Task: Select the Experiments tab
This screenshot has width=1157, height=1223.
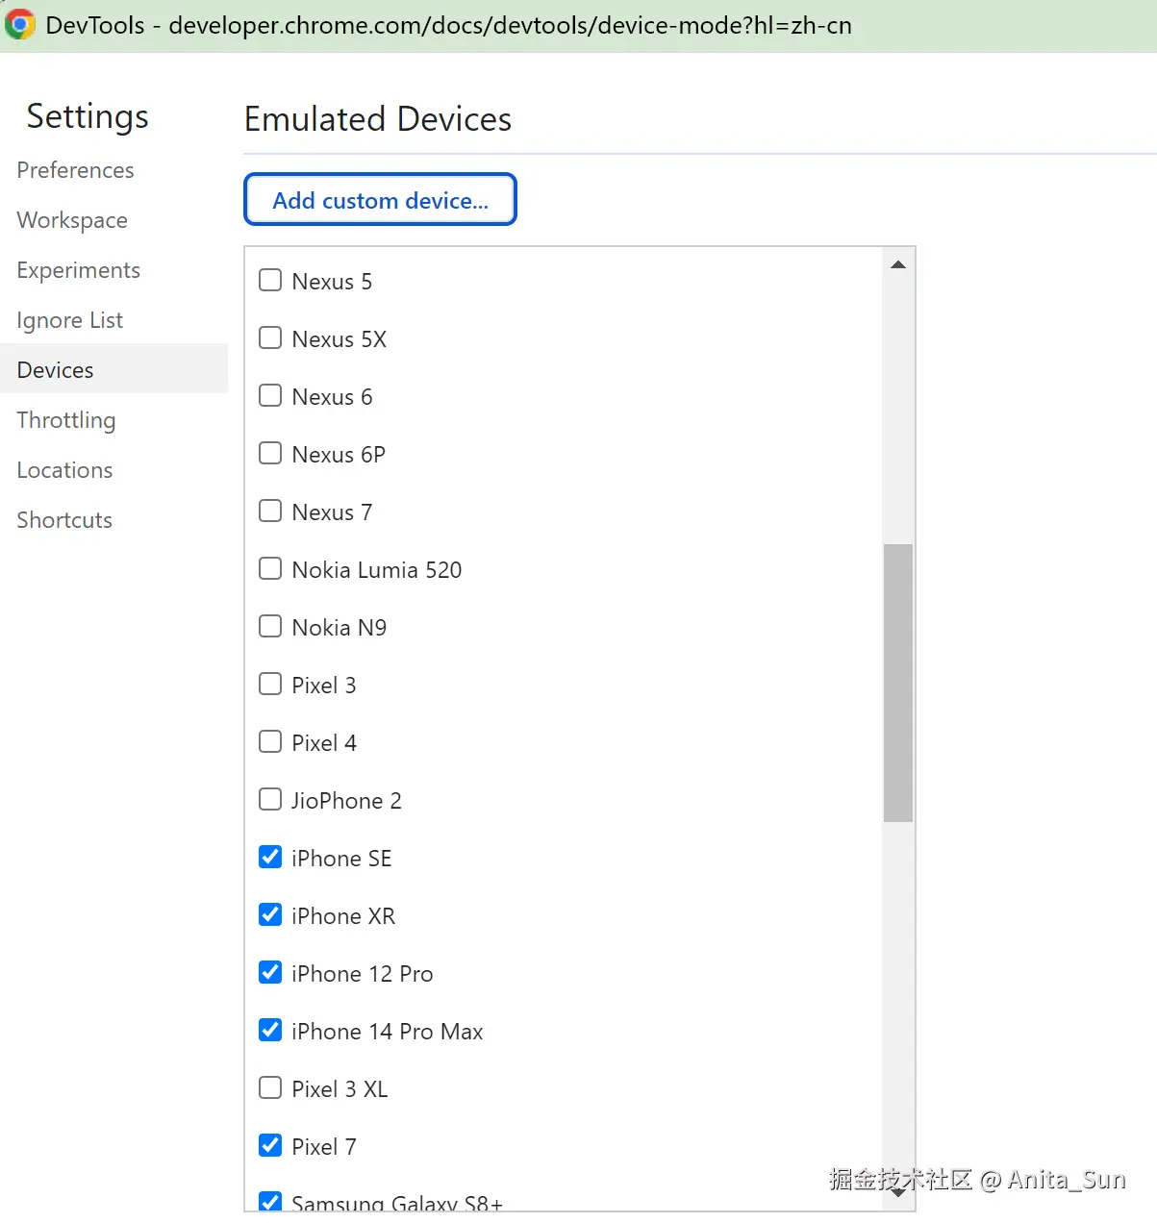Action: coord(78,270)
